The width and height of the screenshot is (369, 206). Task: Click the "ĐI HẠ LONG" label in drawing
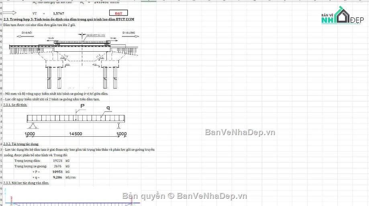click(129, 33)
